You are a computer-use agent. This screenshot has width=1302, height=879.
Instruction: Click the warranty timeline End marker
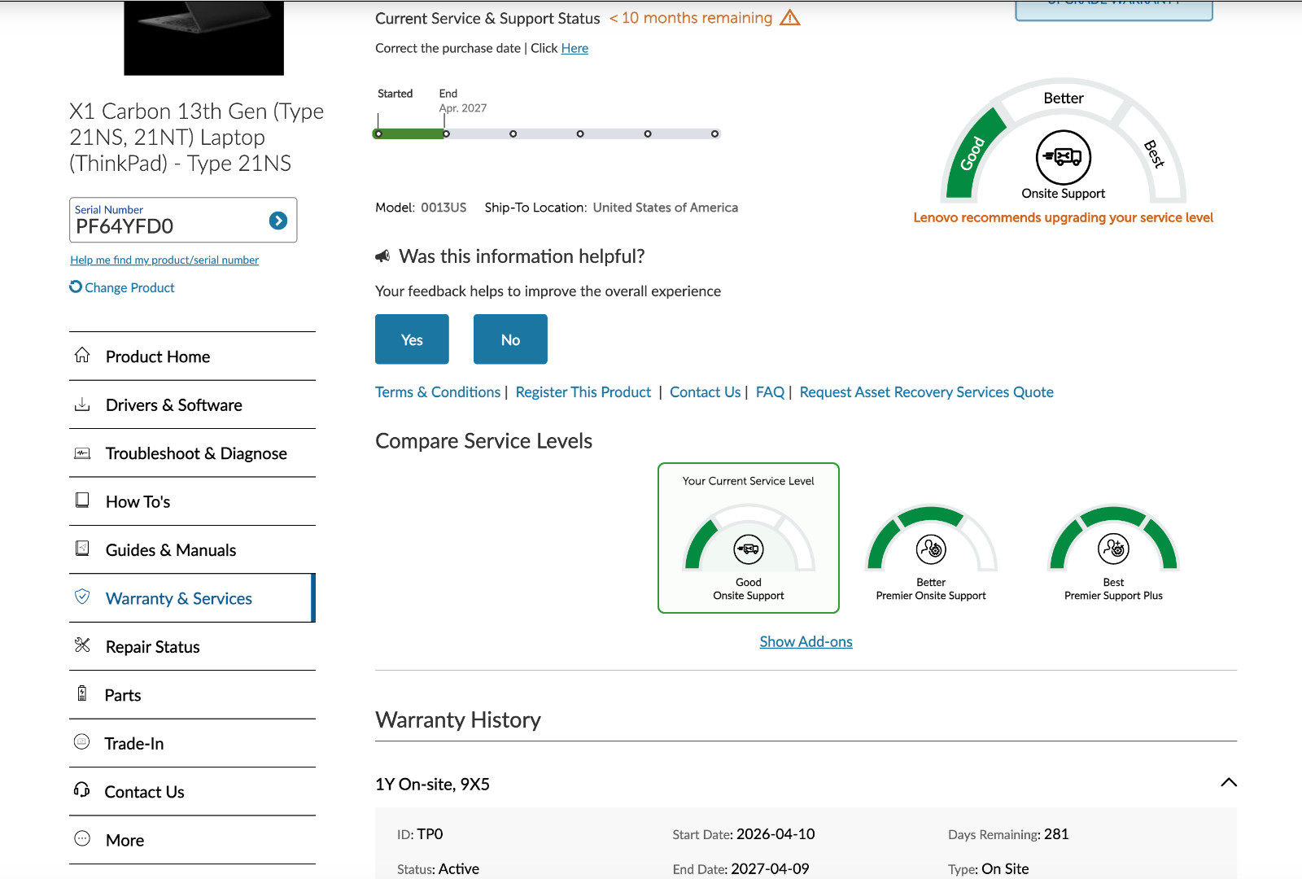pyautogui.click(x=446, y=133)
